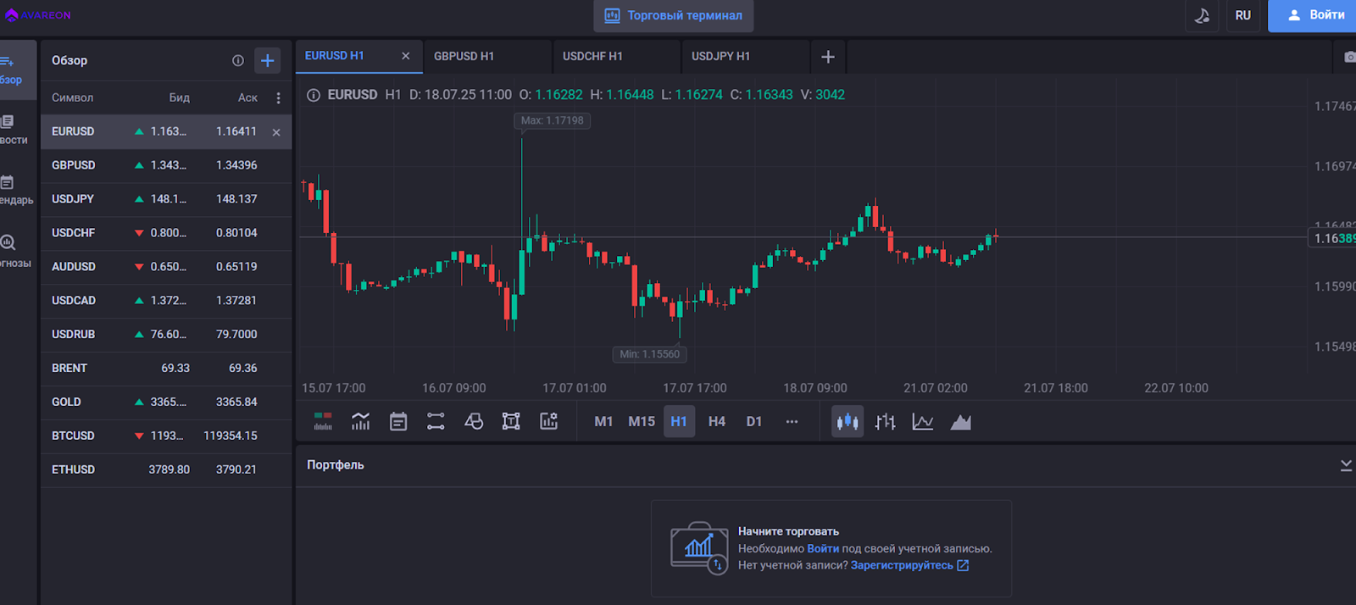Select the M15 timeframe
Image resolution: width=1356 pixels, height=605 pixels.
642,421
